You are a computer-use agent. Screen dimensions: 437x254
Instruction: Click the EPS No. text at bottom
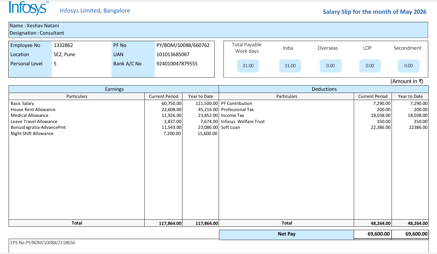pos(43,243)
